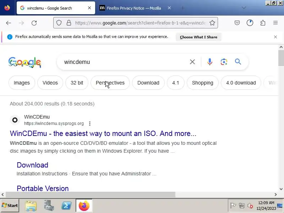Close the wincdemu Google Search tab
This screenshot has width=284, height=213.
(89, 8)
